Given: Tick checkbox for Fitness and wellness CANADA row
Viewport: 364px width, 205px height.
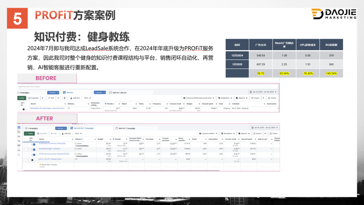Looking at the screenshot, I should click(26, 154).
